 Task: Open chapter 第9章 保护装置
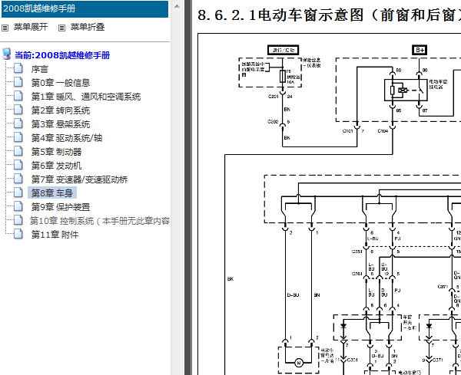pyautogui.click(x=61, y=207)
